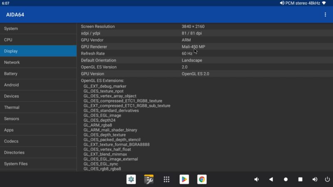This screenshot has height=187, width=333.
Task: Open the Battery category
Action: [x=38, y=74]
